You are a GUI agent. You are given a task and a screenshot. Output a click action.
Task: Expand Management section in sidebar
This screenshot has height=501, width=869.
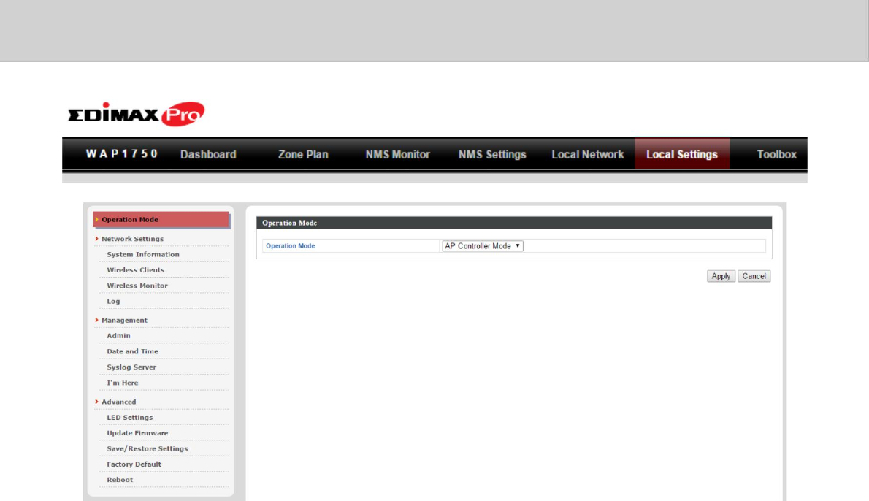point(124,321)
